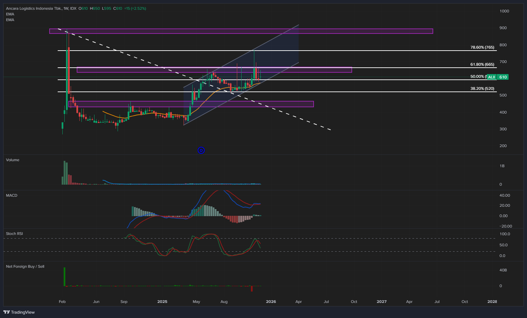Select the purple resistance zone near 900
The image size is (527, 318).
tap(241, 31)
